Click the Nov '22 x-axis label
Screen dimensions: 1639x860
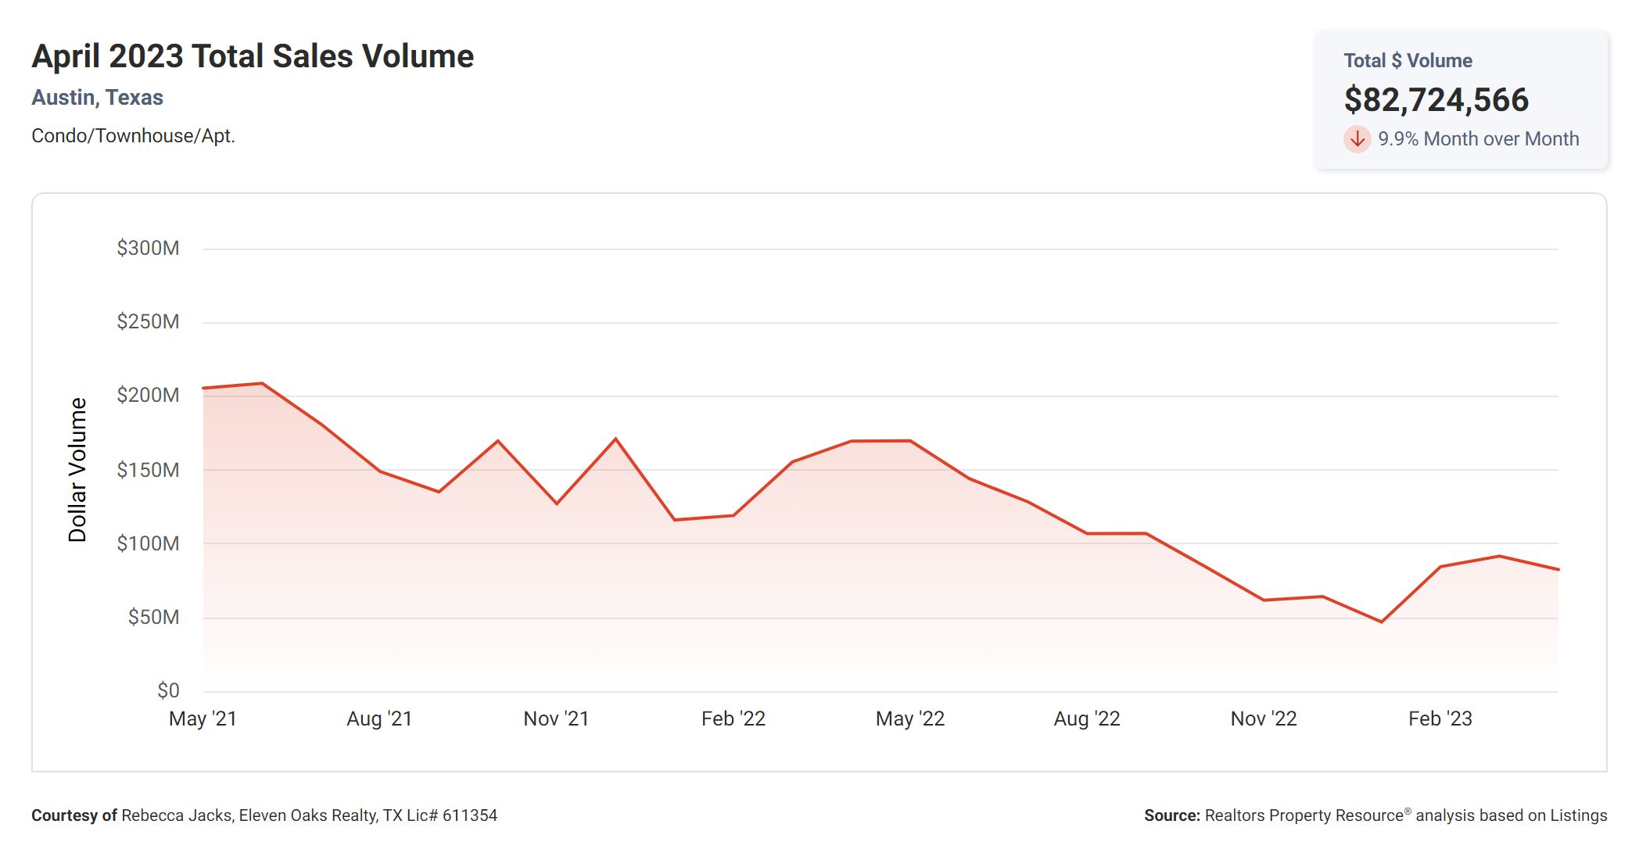(x=1263, y=718)
